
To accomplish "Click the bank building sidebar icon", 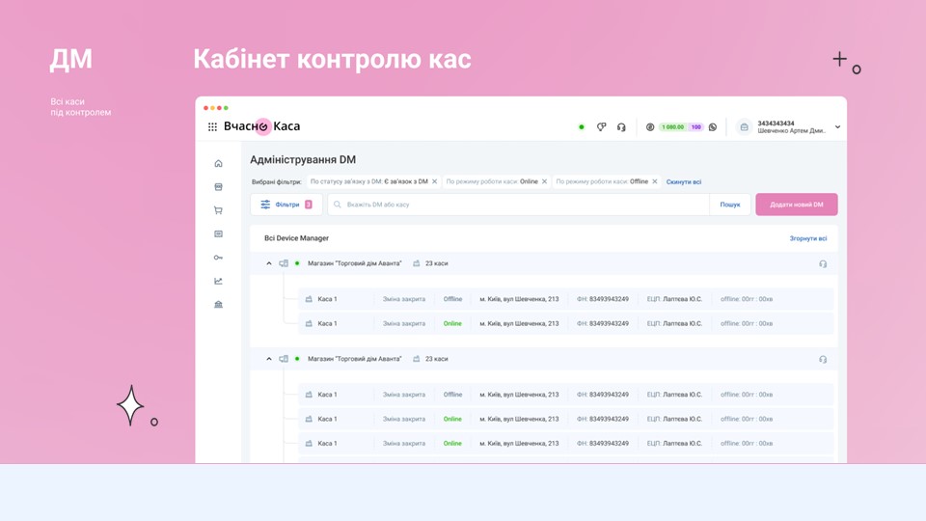I will [218, 305].
